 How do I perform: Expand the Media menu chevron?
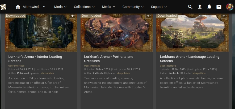coord(114,7)
